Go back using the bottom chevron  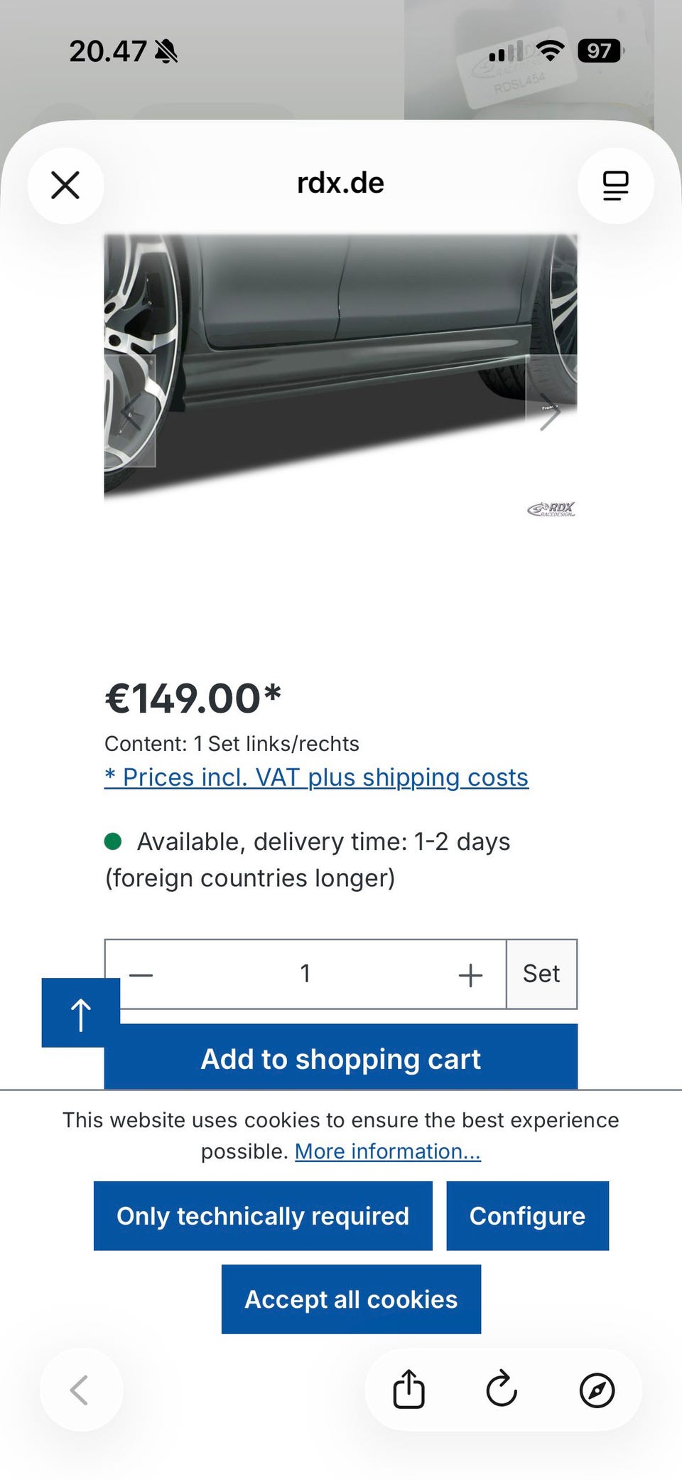tap(80, 1390)
